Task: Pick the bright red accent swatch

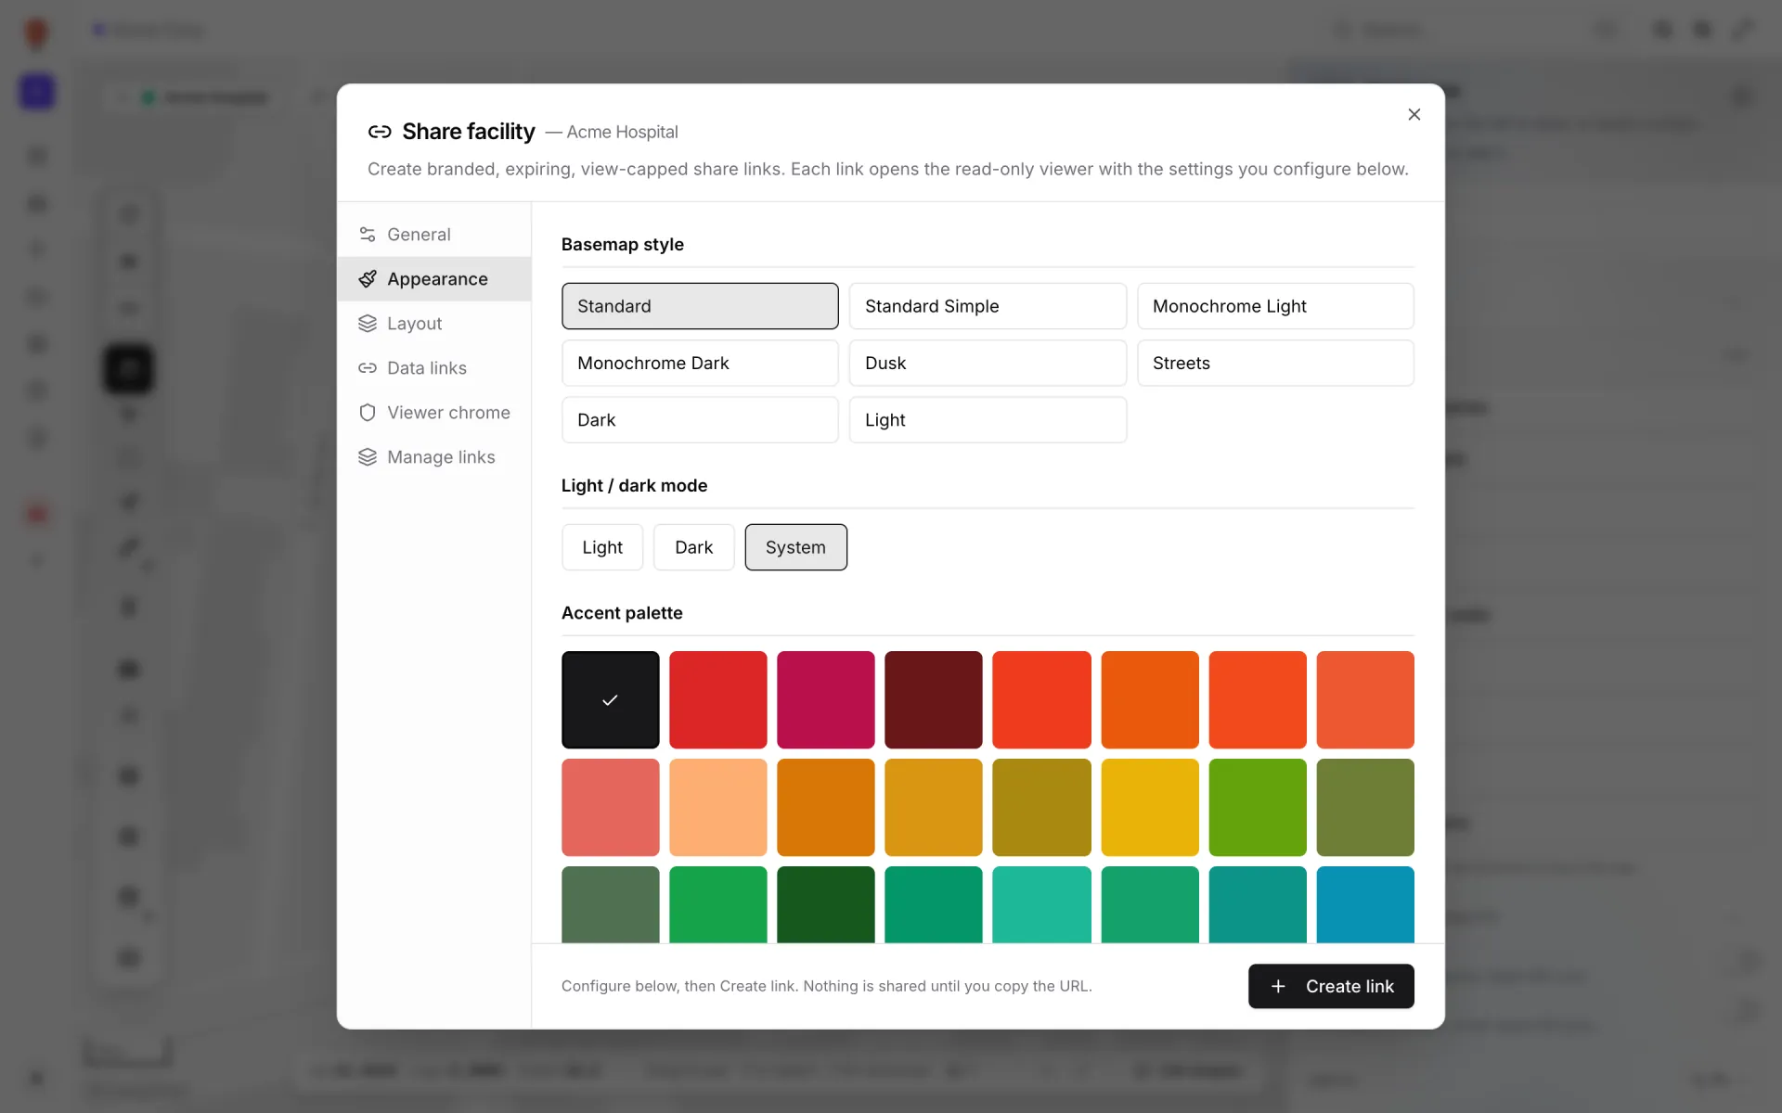Action: pos(717,699)
